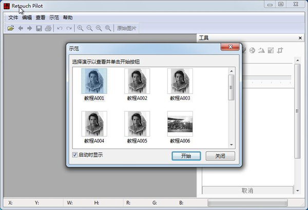Click the forward arrow toolbar icon
Screen dimensions: 308x210
[29, 28]
